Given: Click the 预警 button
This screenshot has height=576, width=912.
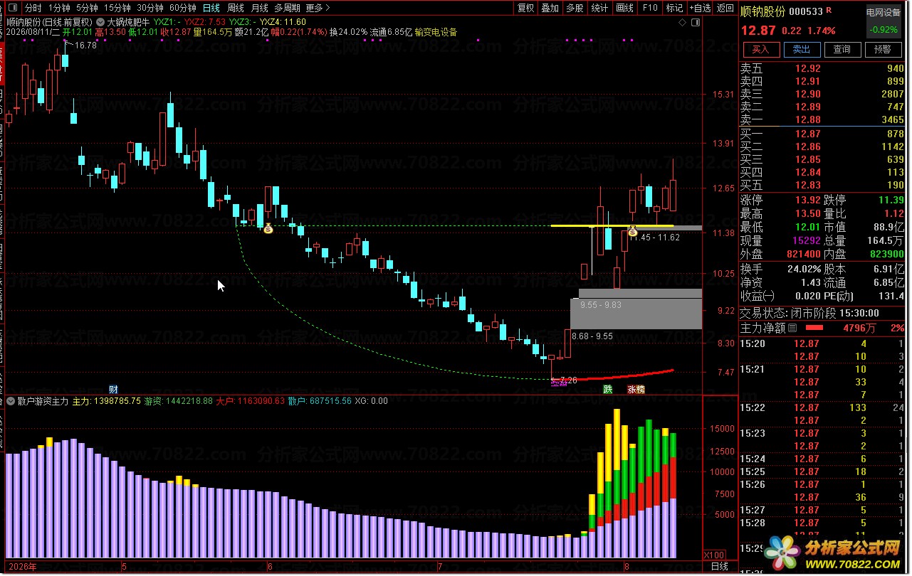Looking at the screenshot, I should coord(883,49).
